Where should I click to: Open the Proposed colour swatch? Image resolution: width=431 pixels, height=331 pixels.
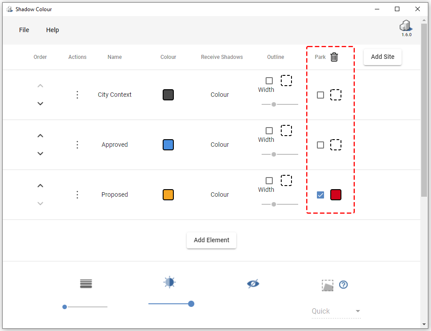(168, 194)
